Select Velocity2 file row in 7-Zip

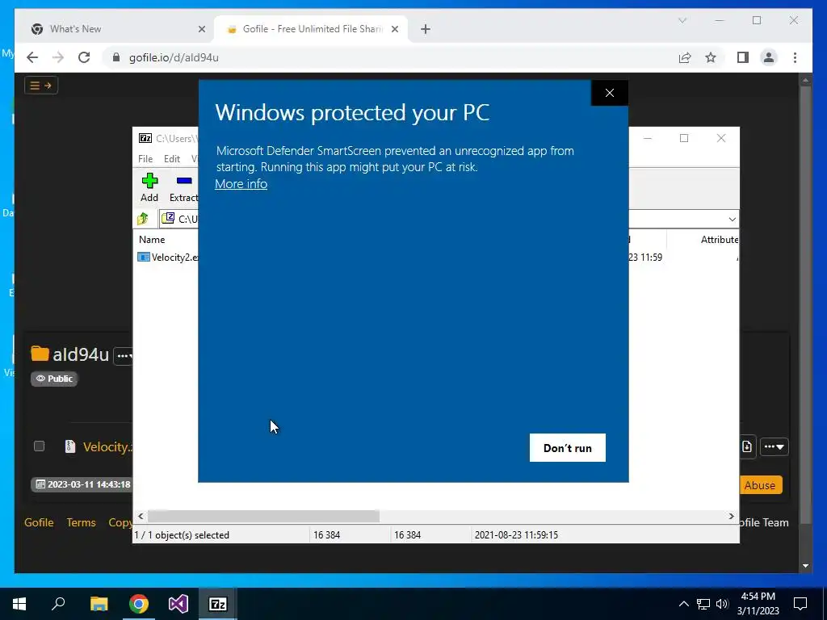click(168, 258)
